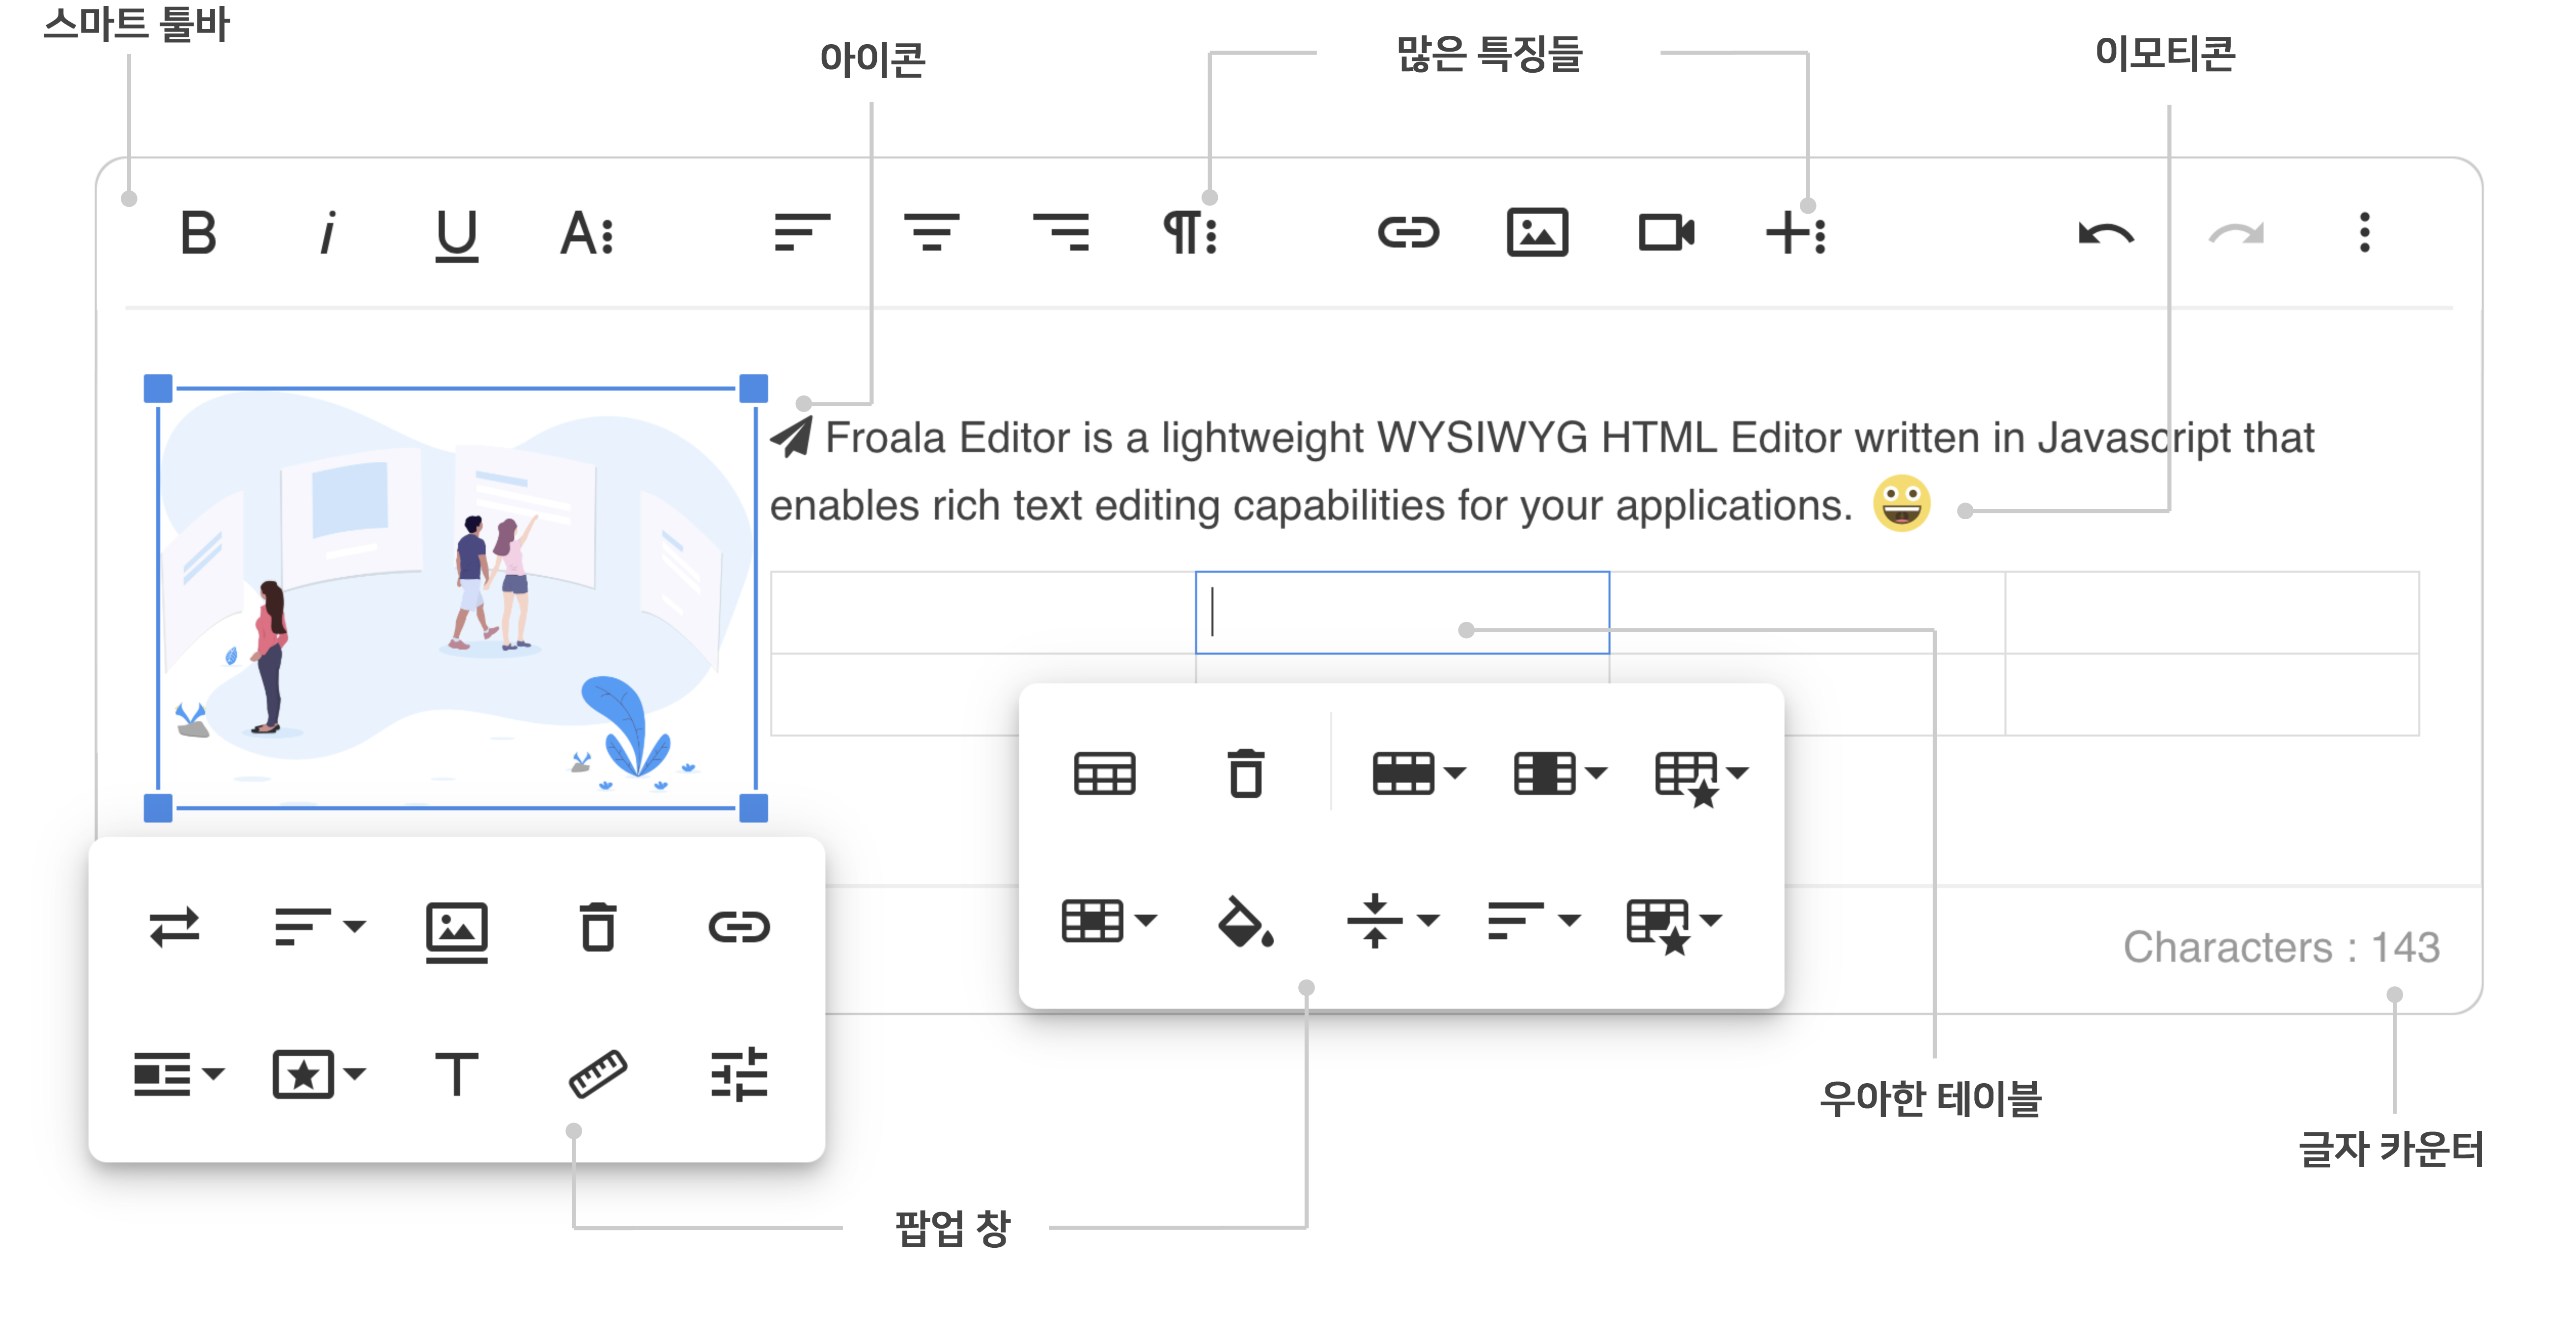Insert a video from the toolbar
Image resolution: width=2576 pixels, height=1319 pixels.
(1665, 235)
